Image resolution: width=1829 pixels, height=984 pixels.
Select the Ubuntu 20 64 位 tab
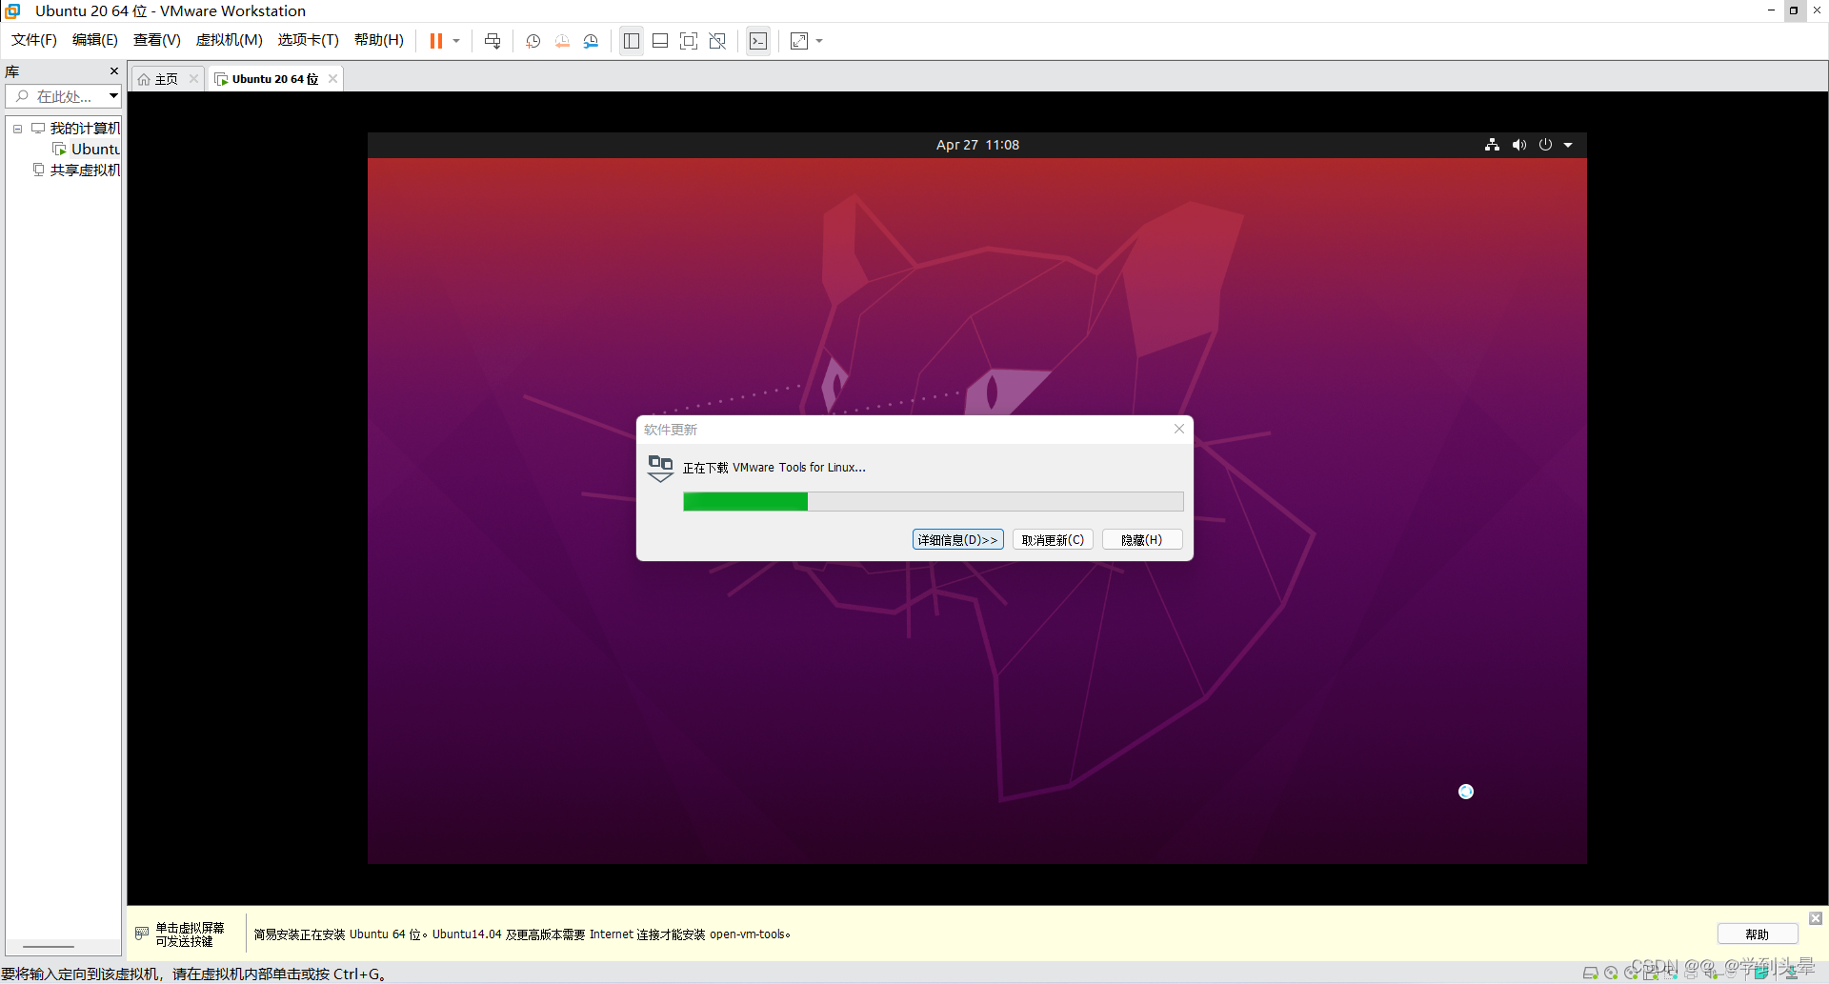pyautogui.click(x=274, y=79)
